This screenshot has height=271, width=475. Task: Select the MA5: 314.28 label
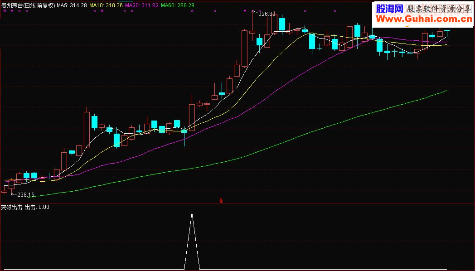point(72,5)
